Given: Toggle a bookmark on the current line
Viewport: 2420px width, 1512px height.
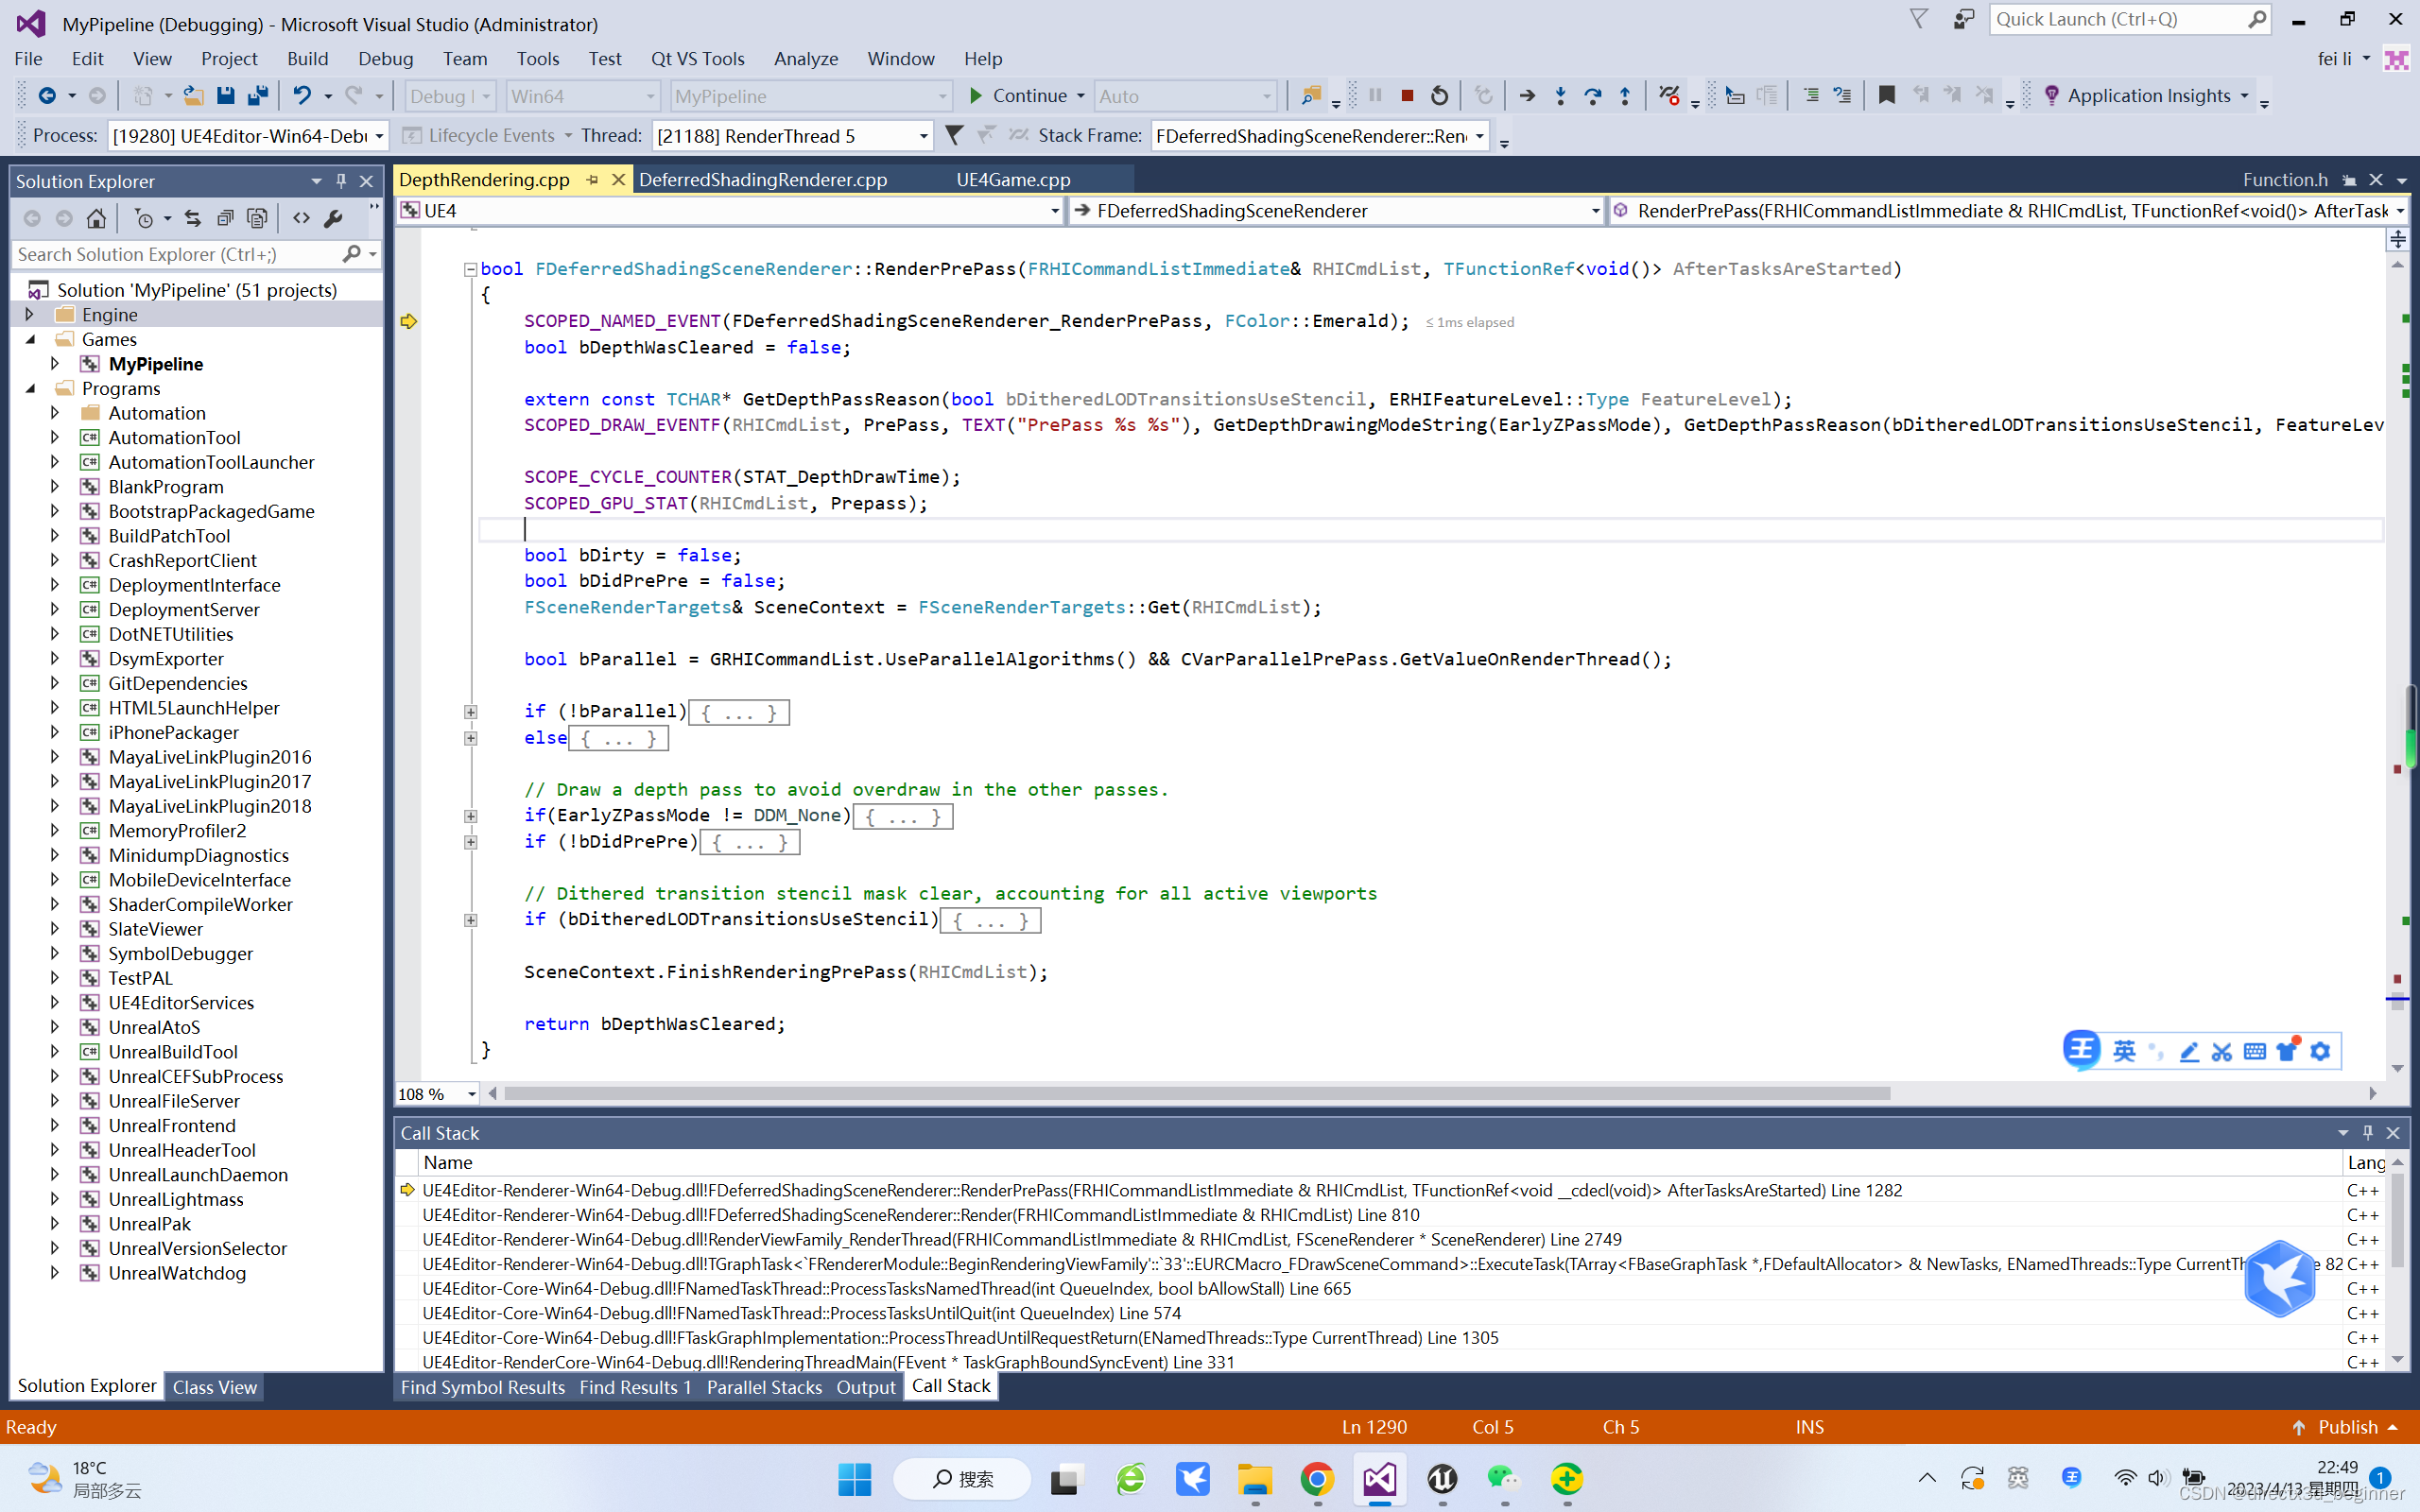Looking at the screenshot, I should (x=1887, y=96).
